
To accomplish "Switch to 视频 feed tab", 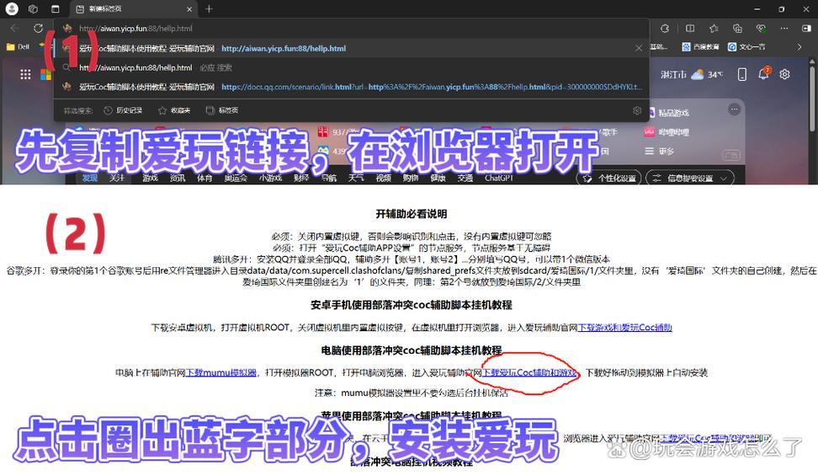I will pos(384,178).
